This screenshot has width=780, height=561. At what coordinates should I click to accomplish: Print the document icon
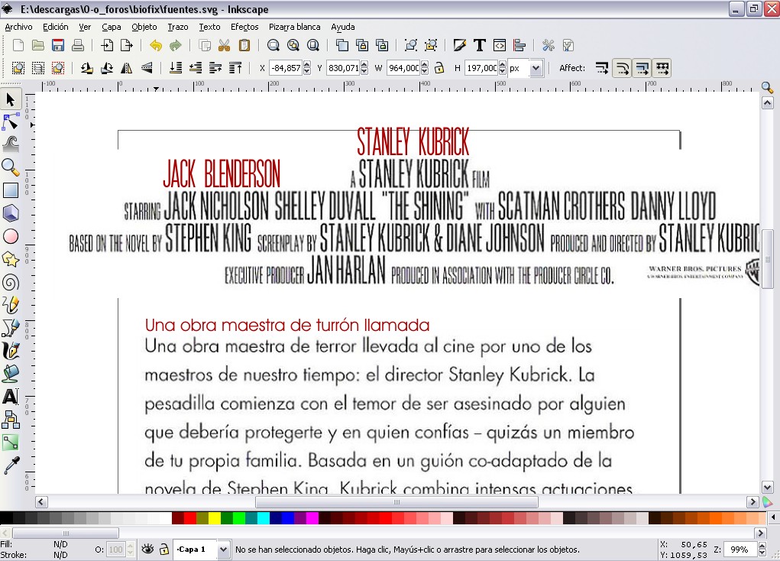point(78,45)
